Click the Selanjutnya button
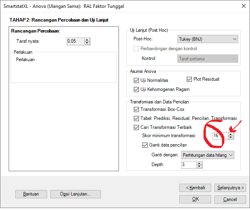 [231, 188]
